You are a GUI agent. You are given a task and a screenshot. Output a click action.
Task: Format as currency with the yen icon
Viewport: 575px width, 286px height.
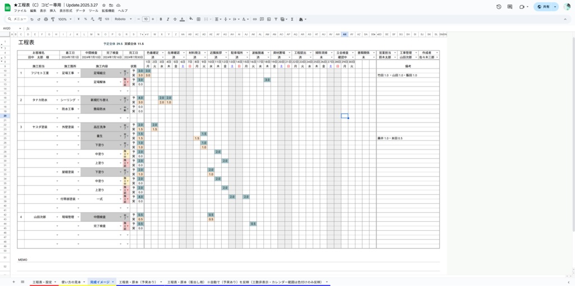[79, 19]
